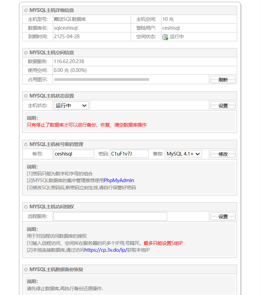Click the 占用图示 usage progress bar
Viewport: 261px width, 295px height.
[102, 79]
